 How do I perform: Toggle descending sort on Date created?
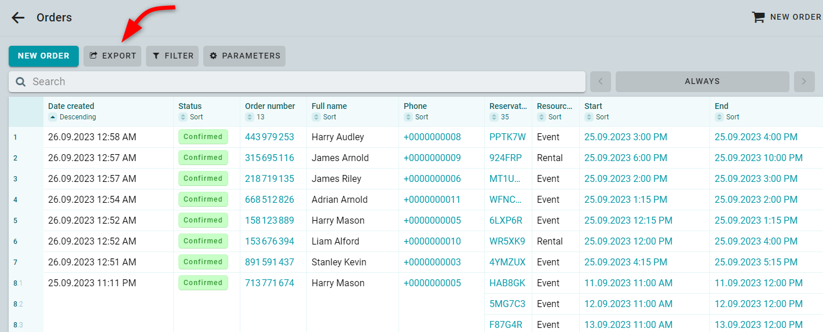(52, 117)
